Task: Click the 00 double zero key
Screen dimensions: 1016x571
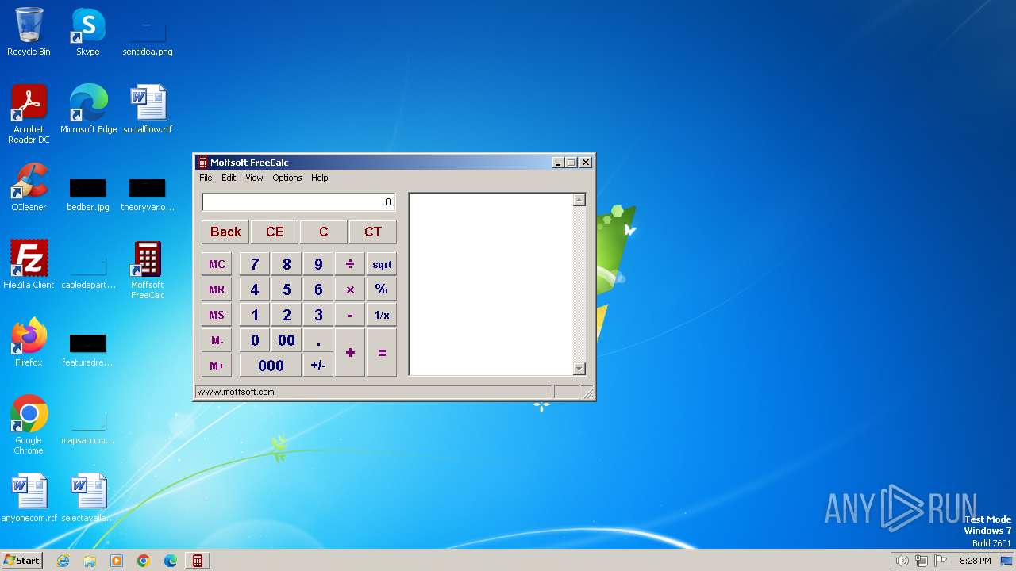Action: (287, 340)
